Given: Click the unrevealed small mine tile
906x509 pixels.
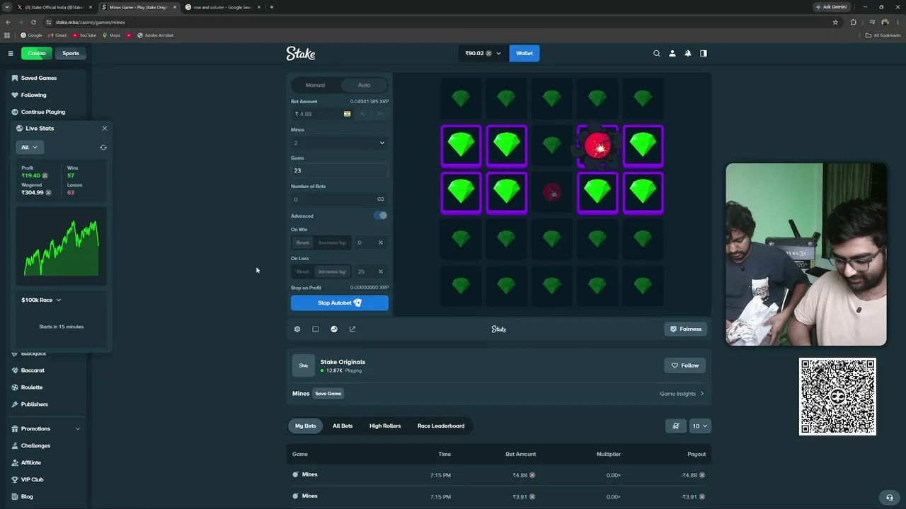Looking at the screenshot, I should coord(552,192).
